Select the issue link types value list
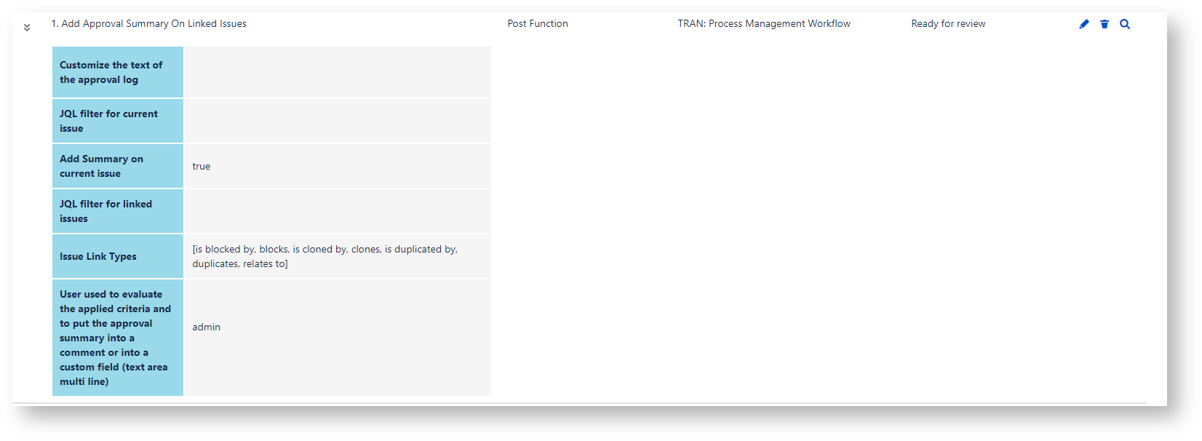Screen dimensions: 1202x441 325,256
